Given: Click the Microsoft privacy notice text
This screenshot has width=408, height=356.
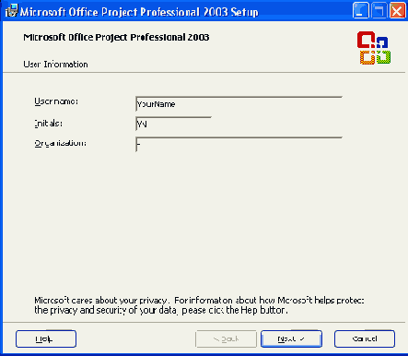Looking at the screenshot, I should 199,305.
